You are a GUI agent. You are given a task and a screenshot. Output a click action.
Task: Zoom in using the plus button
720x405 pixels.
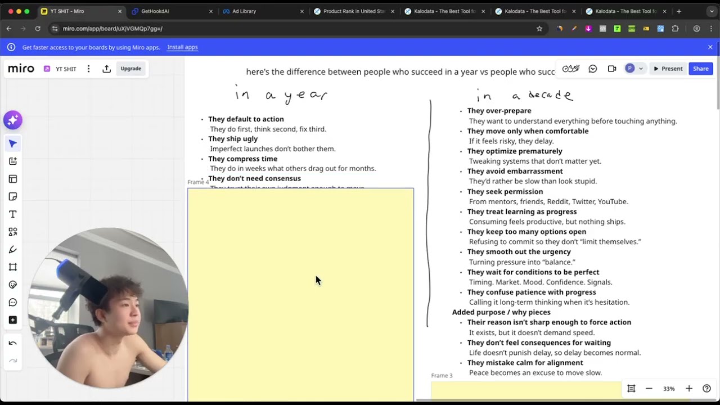[688, 389]
